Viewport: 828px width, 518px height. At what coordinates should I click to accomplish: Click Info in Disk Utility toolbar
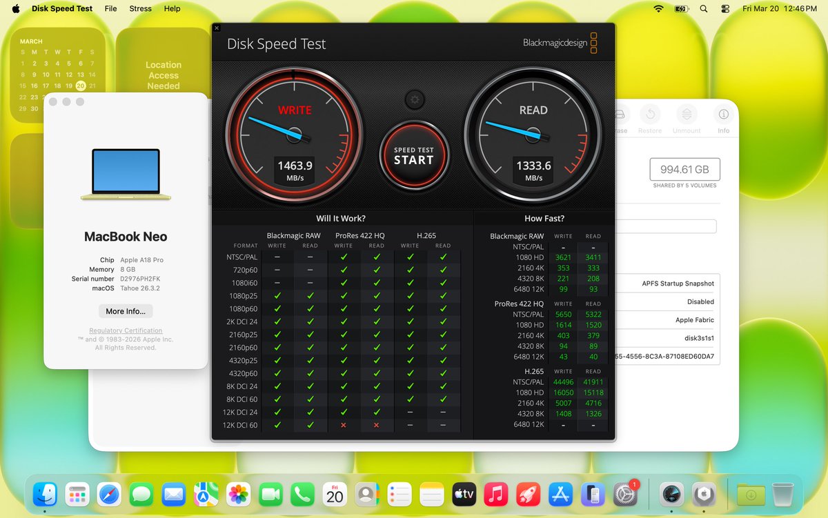723,119
